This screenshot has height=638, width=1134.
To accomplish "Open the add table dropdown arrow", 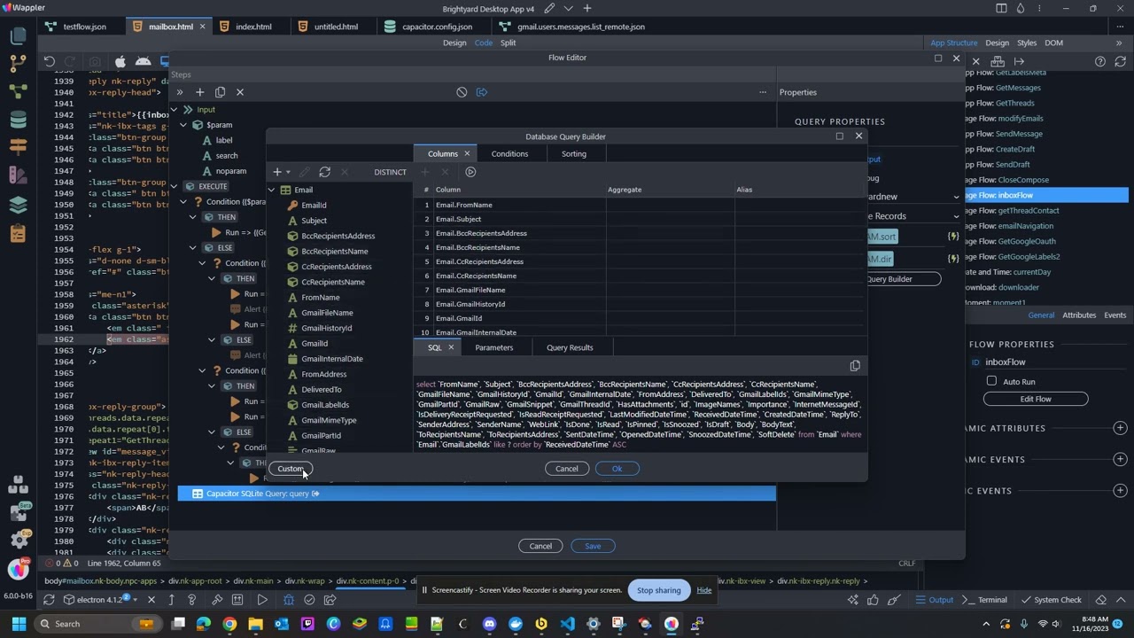I will coord(288,172).
